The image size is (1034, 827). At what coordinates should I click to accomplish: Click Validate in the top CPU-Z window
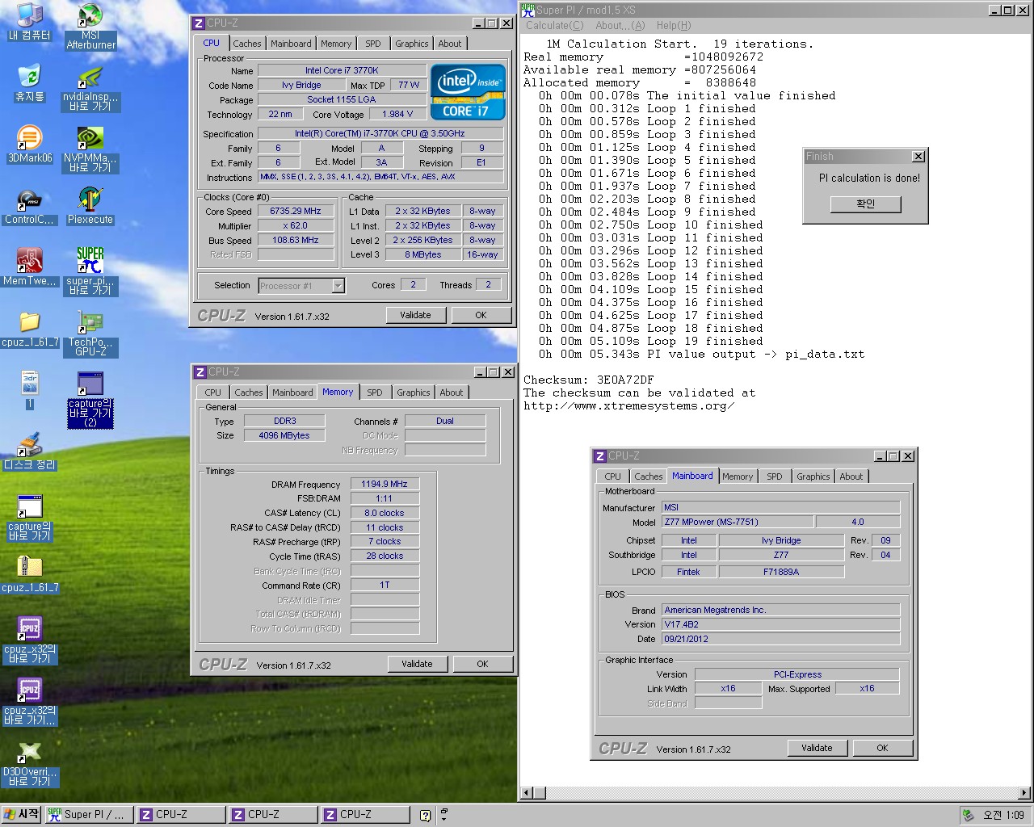[x=415, y=314]
